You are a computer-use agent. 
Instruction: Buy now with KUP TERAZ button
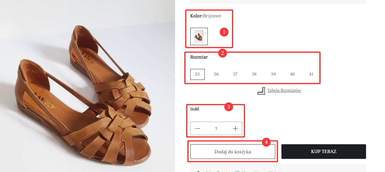[324, 152]
